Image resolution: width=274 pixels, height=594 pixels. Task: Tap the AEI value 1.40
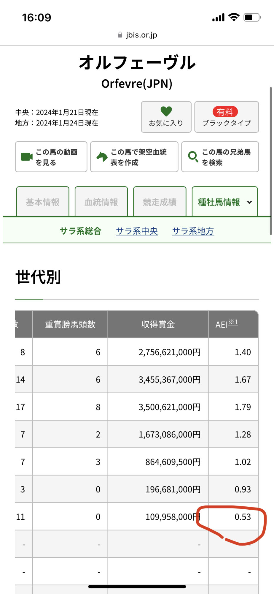click(243, 352)
